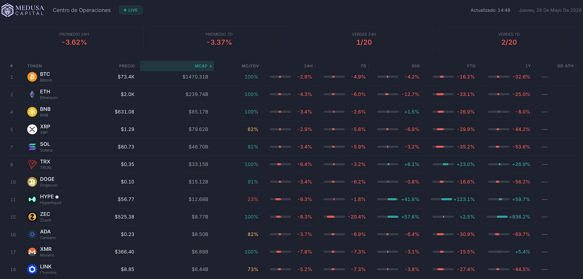Click the HYPE YTD performance bar
Viewport: 583px width, 279px height.
click(442, 199)
